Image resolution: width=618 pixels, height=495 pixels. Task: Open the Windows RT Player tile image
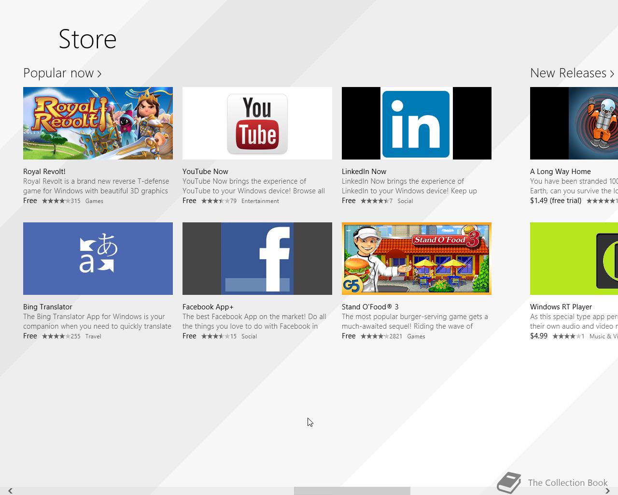(x=574, y=259)
